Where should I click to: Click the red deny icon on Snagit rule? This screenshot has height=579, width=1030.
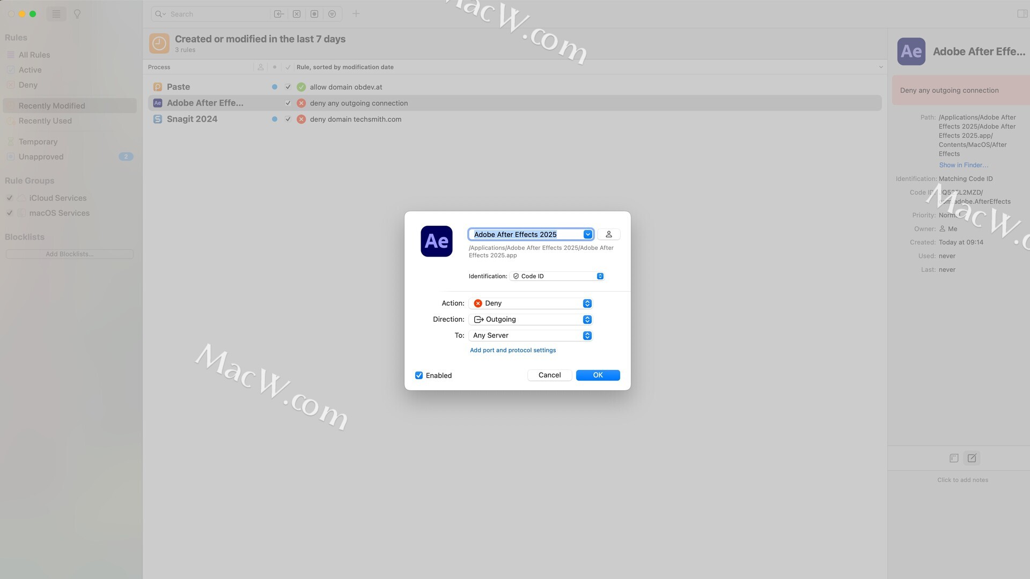(x=301, y=119)
